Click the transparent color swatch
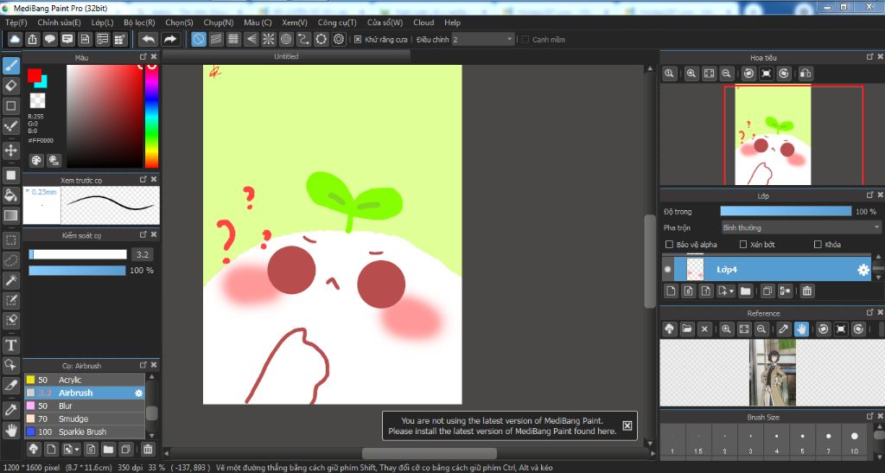Screen dimensions: 885x473 (37, 100)
